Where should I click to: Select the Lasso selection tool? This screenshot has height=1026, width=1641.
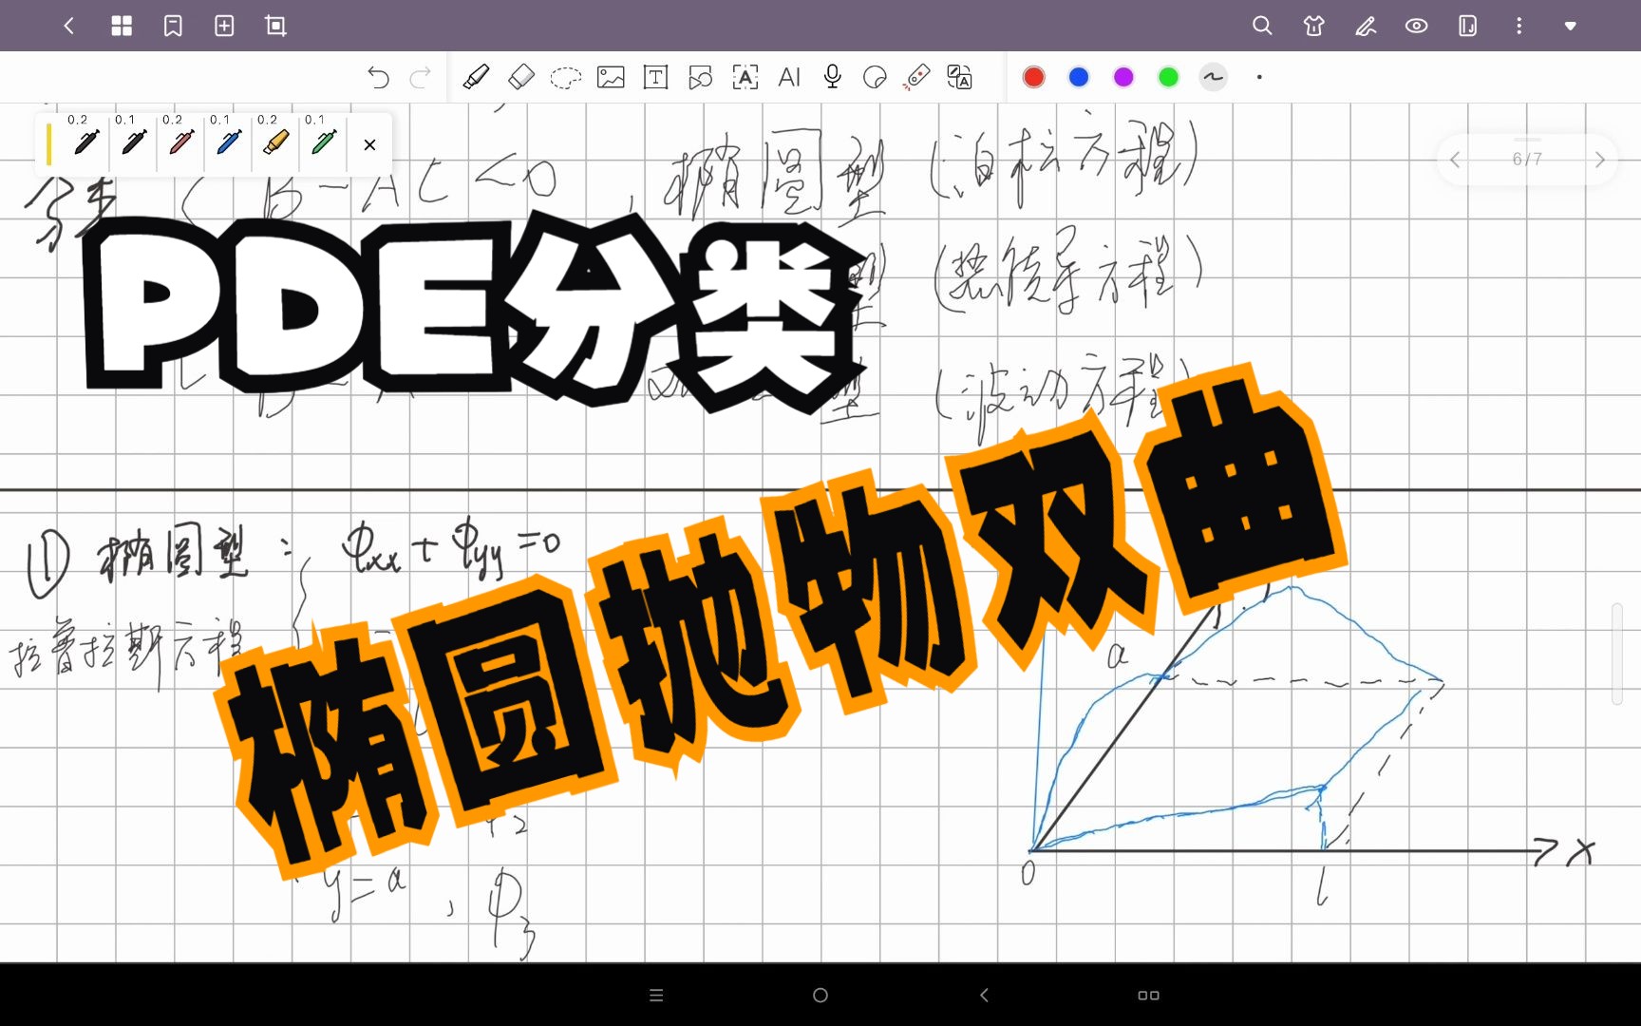[566, 77]
